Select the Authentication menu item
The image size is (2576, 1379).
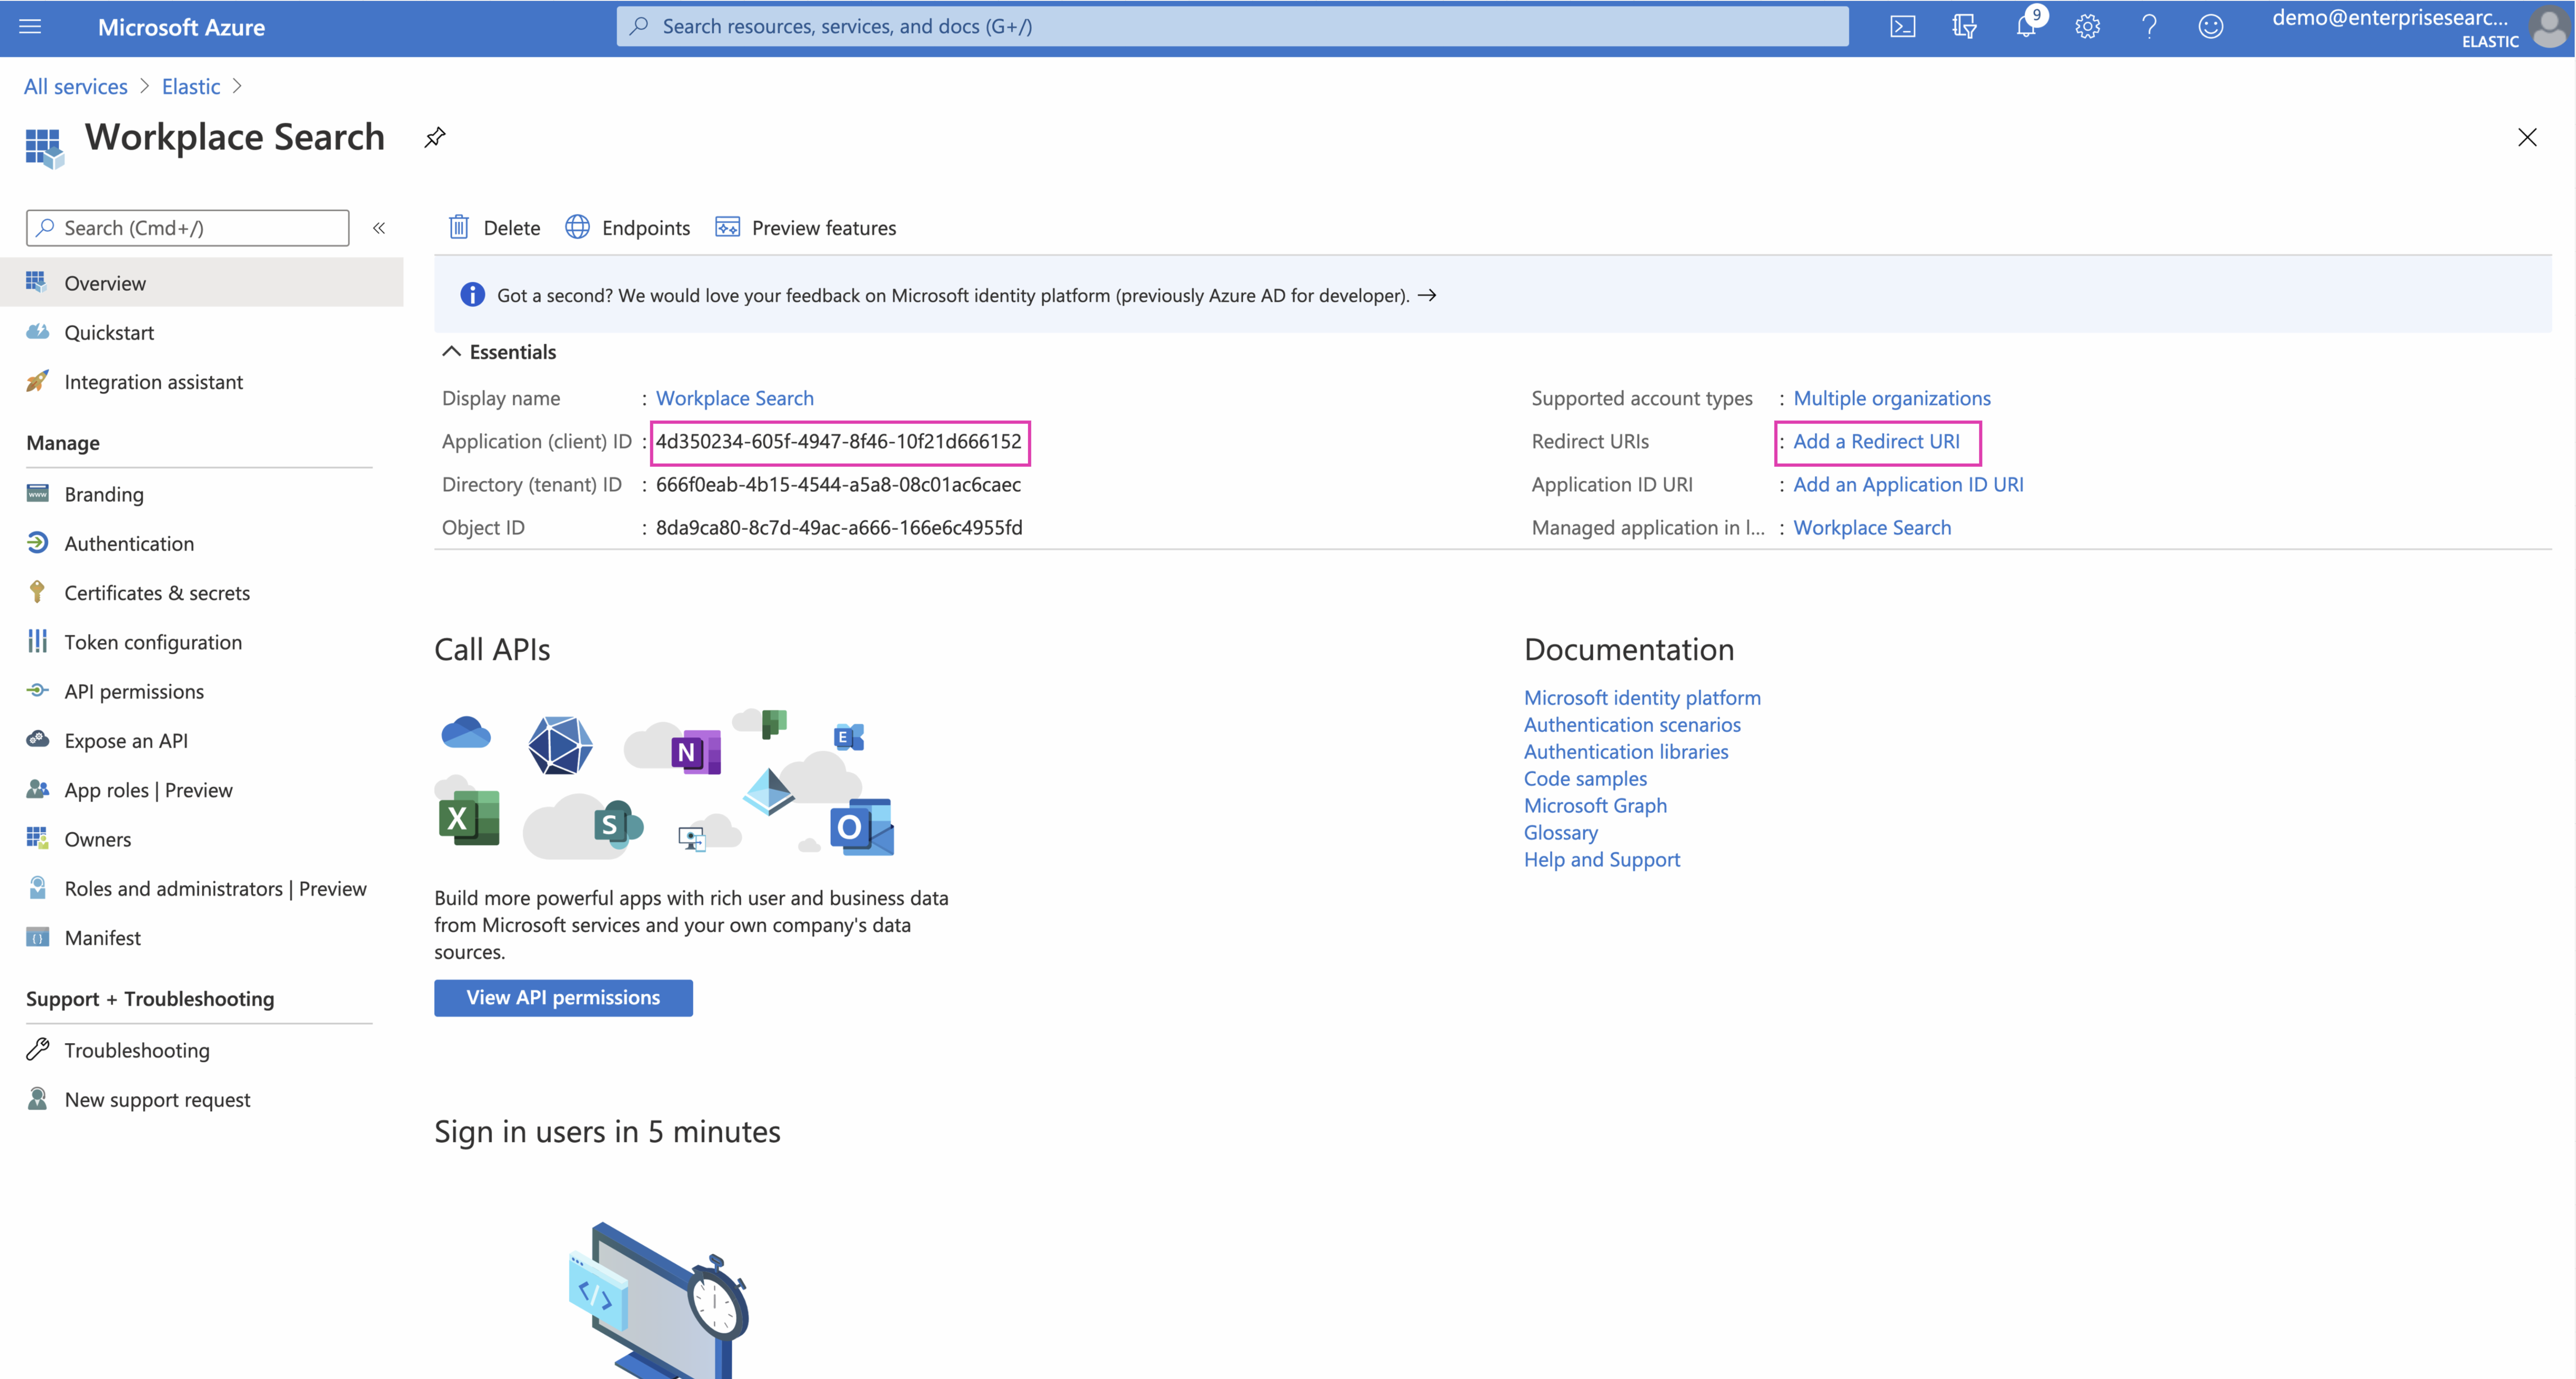[129, 543]
